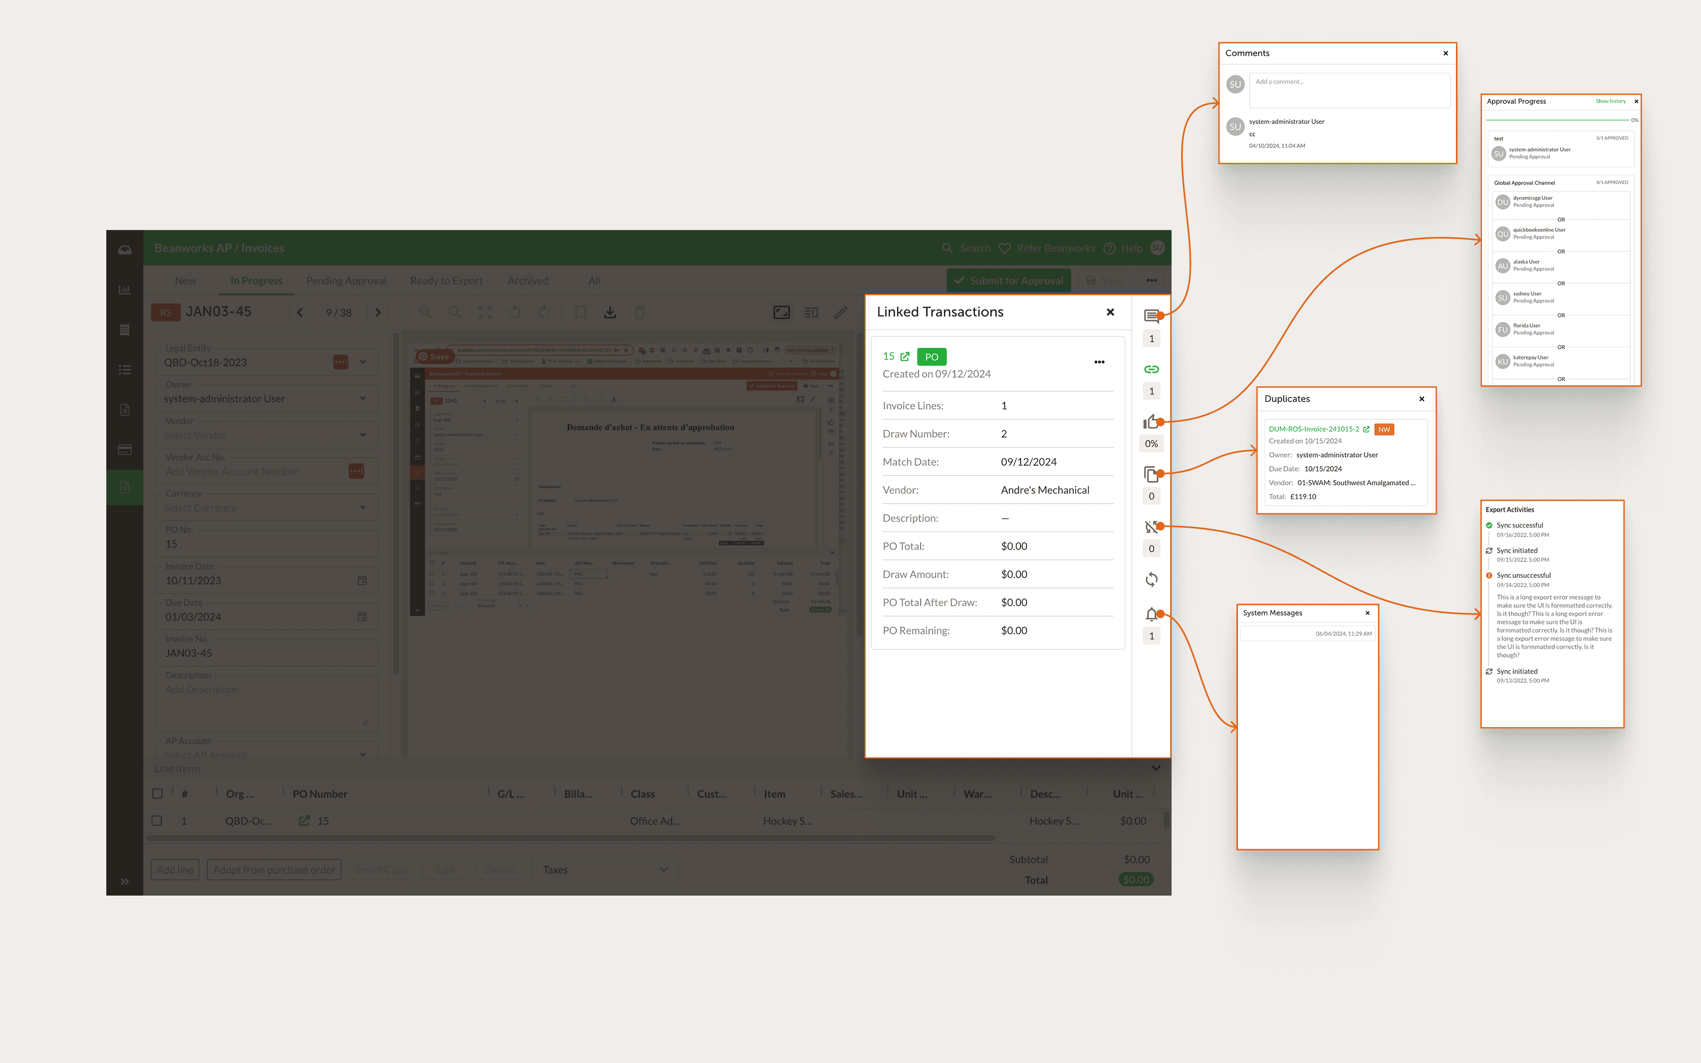Click the inbox icon in left sidebar
This screenshot has width=1701, height=1063.
(x=124, y=250)
